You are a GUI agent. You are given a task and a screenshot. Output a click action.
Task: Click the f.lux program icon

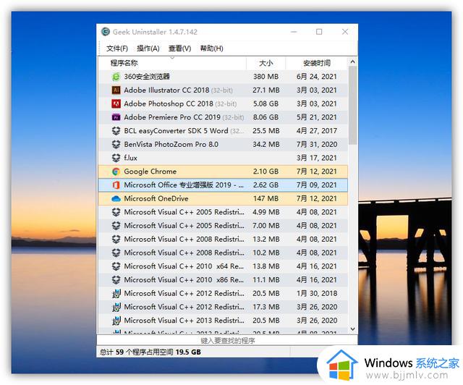[116, 158]
